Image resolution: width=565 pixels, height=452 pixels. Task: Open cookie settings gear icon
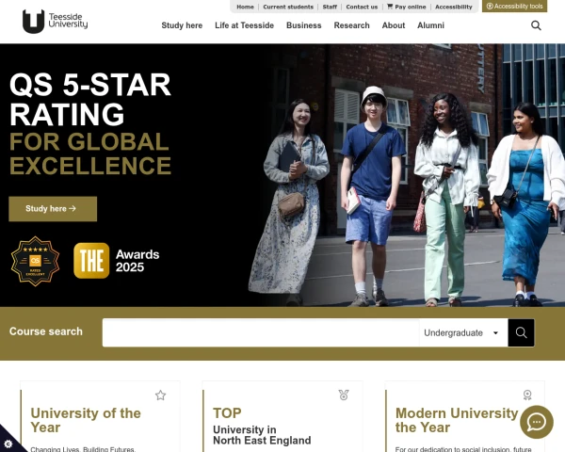click(x=8, y=444)
